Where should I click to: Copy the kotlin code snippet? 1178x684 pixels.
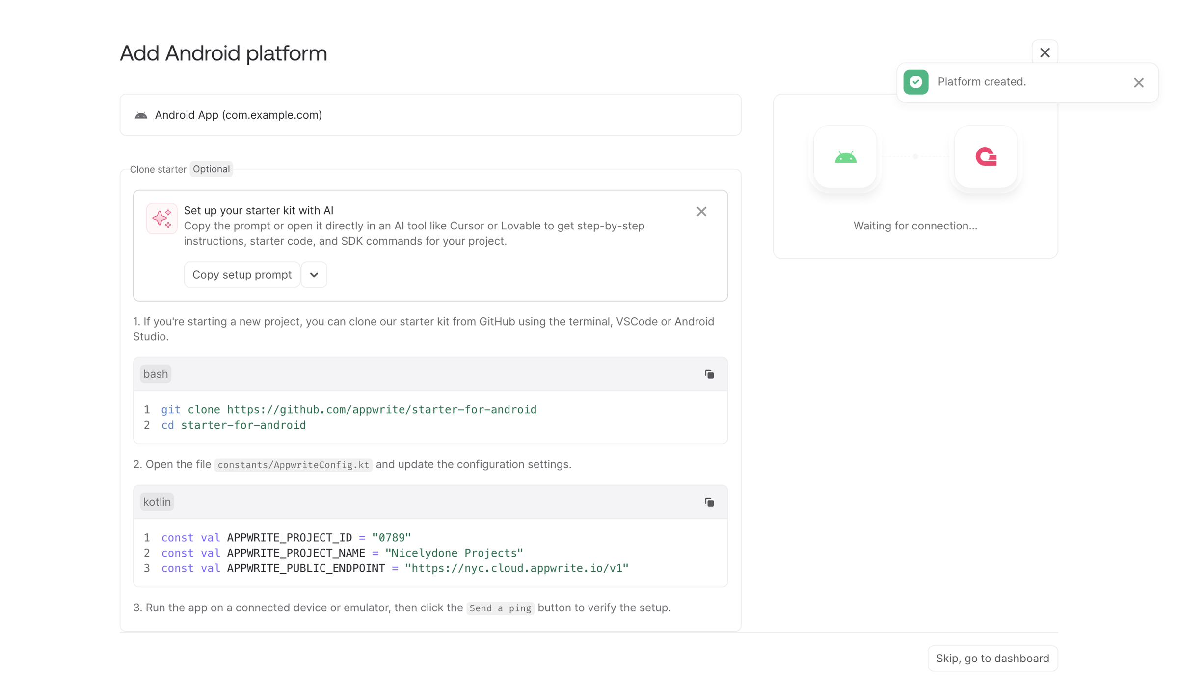coord(709,502)
